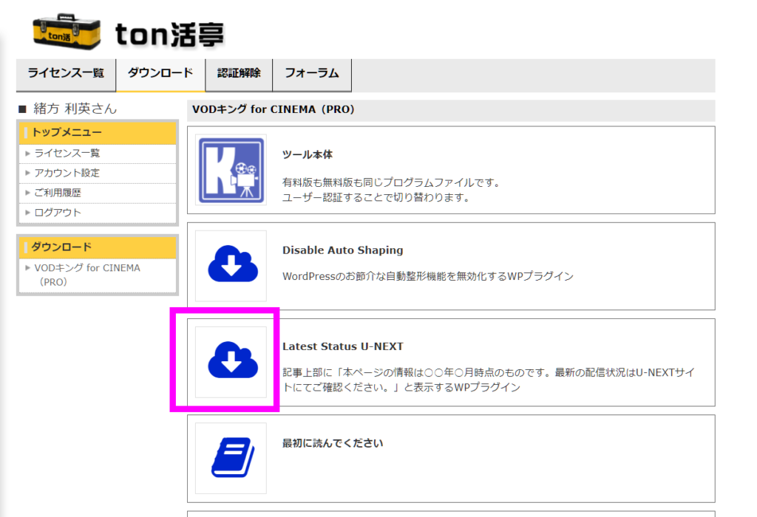Click the blue book icon for 最初に読んでください
The width and height of the screenshot is (757, 517).
coord(231,458)
